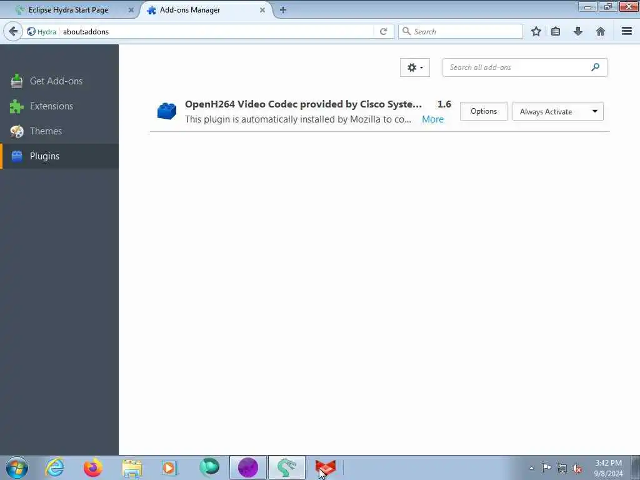Open the clock showing 3:42 PM
Viewport: 640px width, 480px height.
pos(608,467)
